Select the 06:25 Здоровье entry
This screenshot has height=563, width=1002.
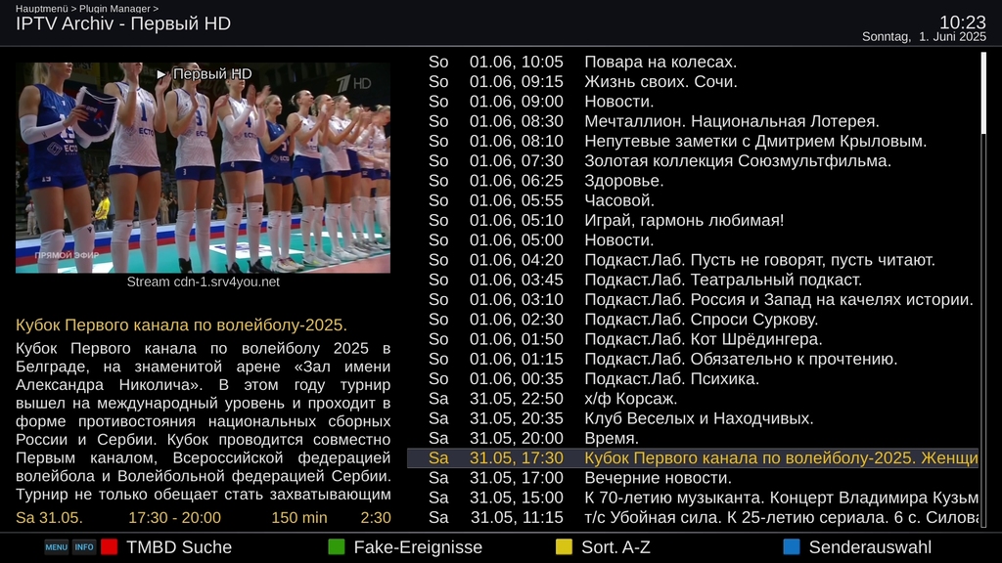click(x=693, y=181)
